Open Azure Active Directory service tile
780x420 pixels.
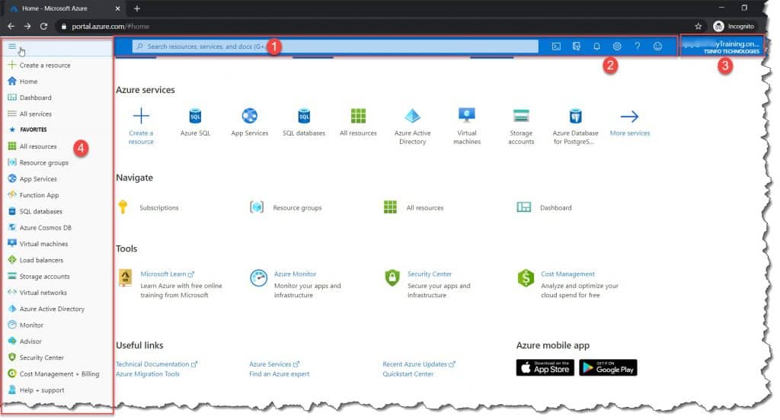coord(412,127)
